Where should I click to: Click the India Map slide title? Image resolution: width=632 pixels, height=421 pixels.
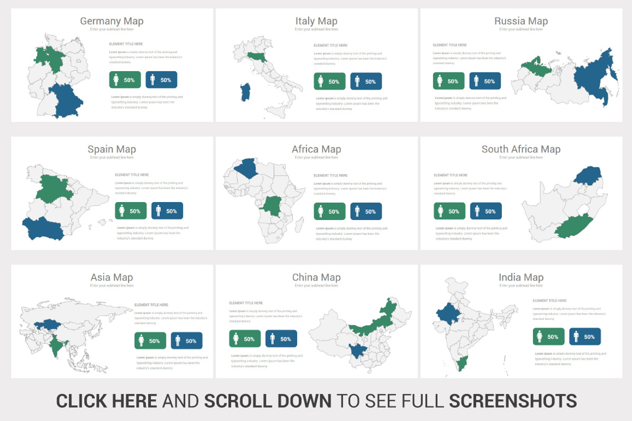pos(521,277)
